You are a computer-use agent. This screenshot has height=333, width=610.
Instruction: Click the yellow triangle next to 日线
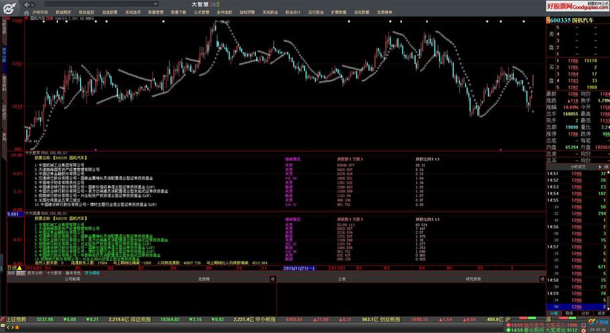(19, 268)
